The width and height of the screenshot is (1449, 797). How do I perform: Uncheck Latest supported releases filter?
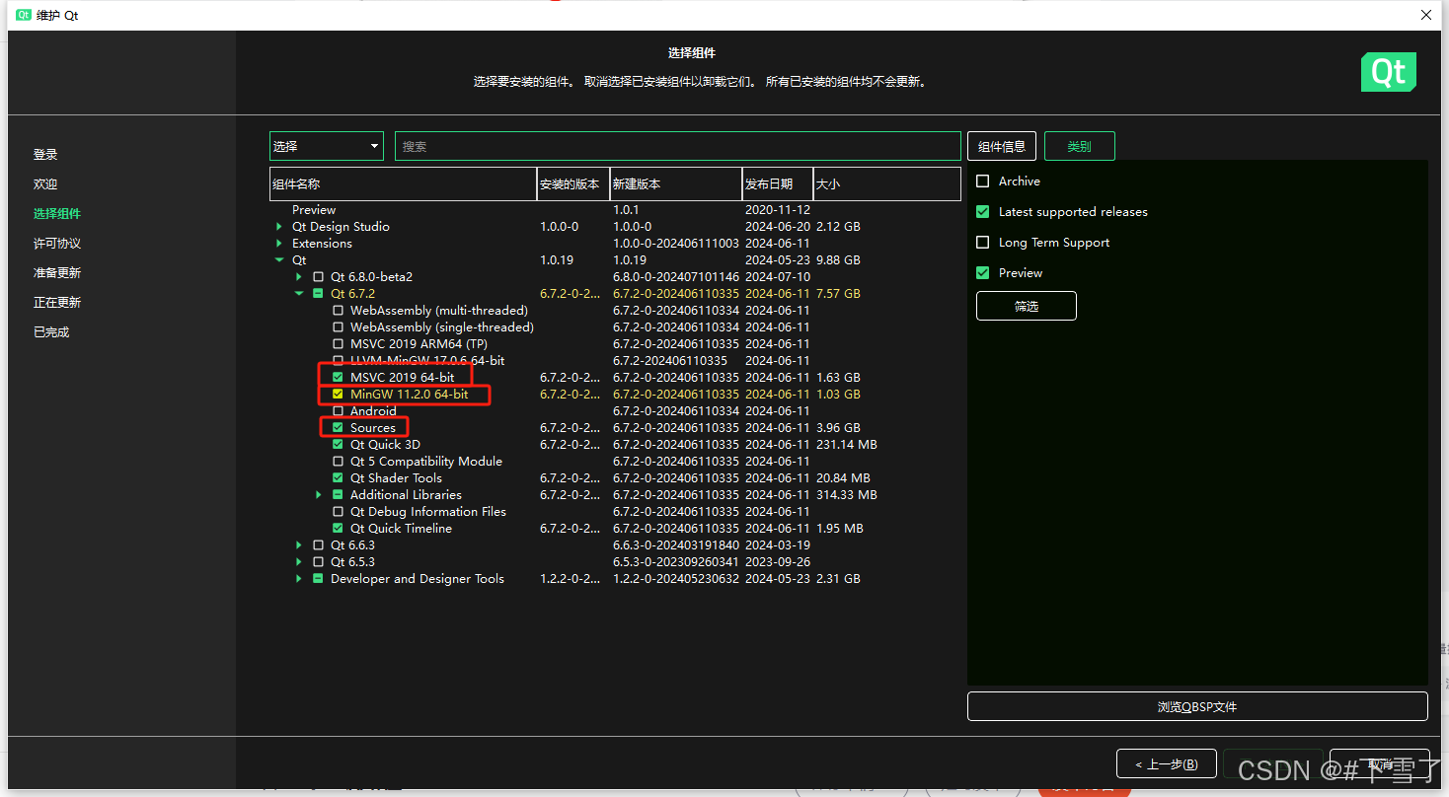coord(982,212)
